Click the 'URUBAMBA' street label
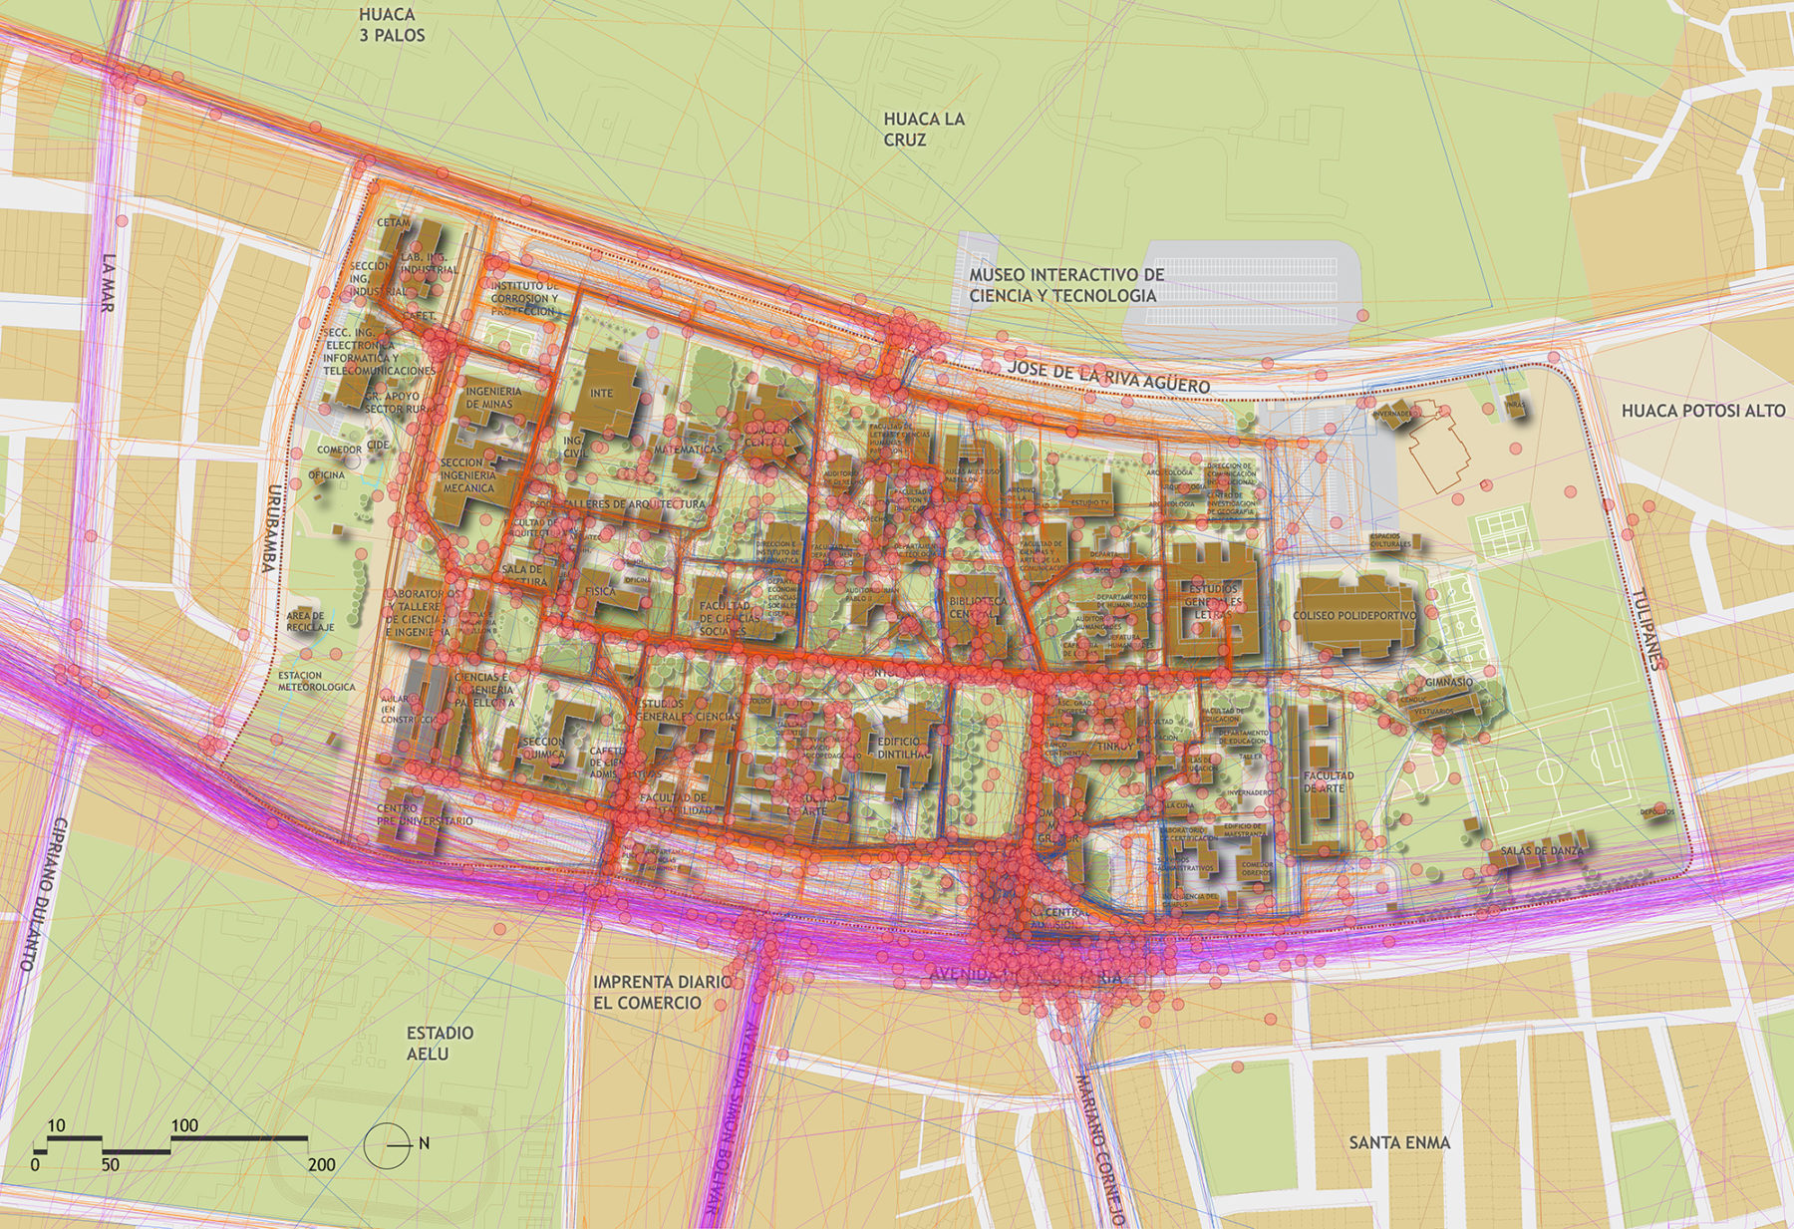 pyautogui.click(x=269, y=528)
